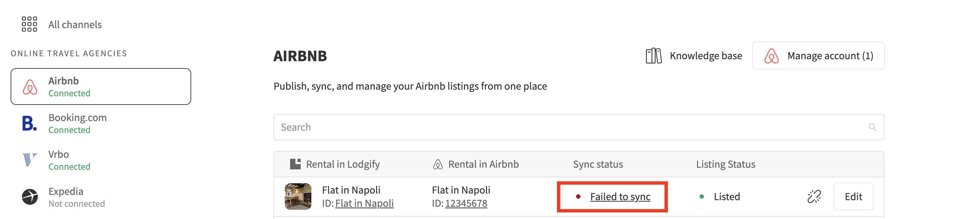
Task: Open the Booking.com channel
Action: click(78, 123)
